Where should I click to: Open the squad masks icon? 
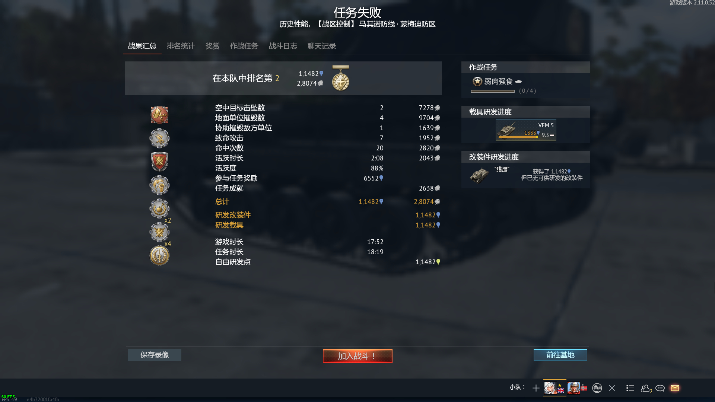click(x=597, y=388)
